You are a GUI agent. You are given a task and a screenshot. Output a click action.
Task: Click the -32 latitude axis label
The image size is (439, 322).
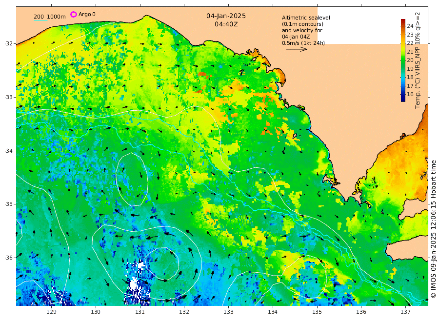click(x=9, y=44)
